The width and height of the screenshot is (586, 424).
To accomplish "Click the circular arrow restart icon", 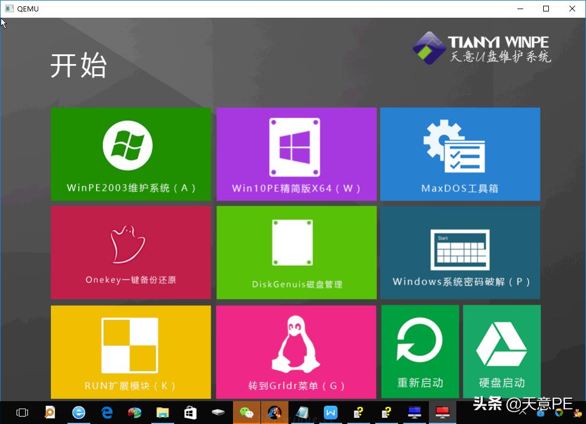I will (x=419, y=340).
